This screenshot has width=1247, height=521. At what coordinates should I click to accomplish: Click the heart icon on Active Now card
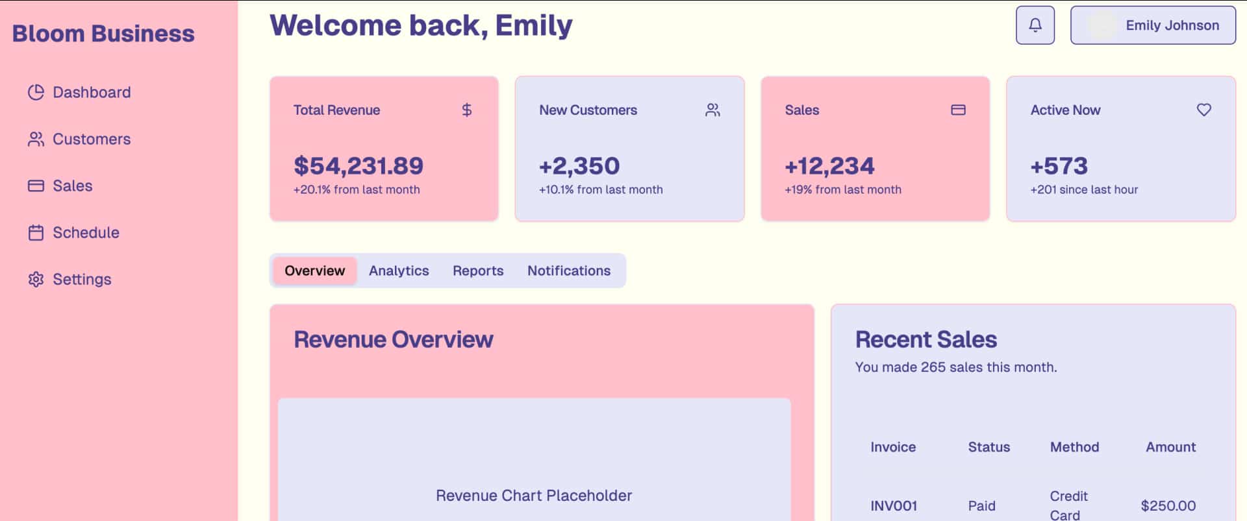pyautogui.click(x=1203, y=110)
